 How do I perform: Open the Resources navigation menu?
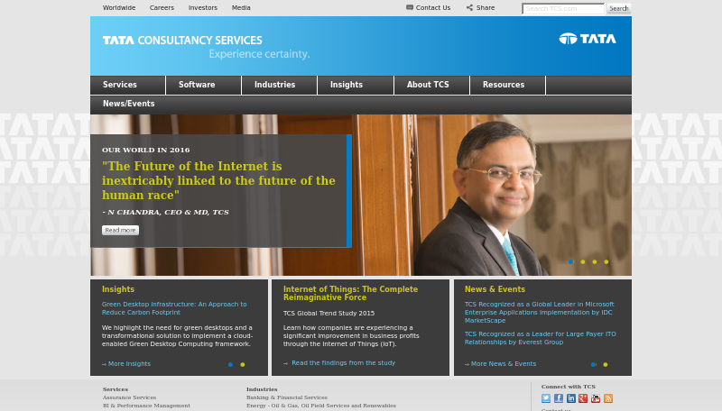pyautogui.click(x=508, y=85)
